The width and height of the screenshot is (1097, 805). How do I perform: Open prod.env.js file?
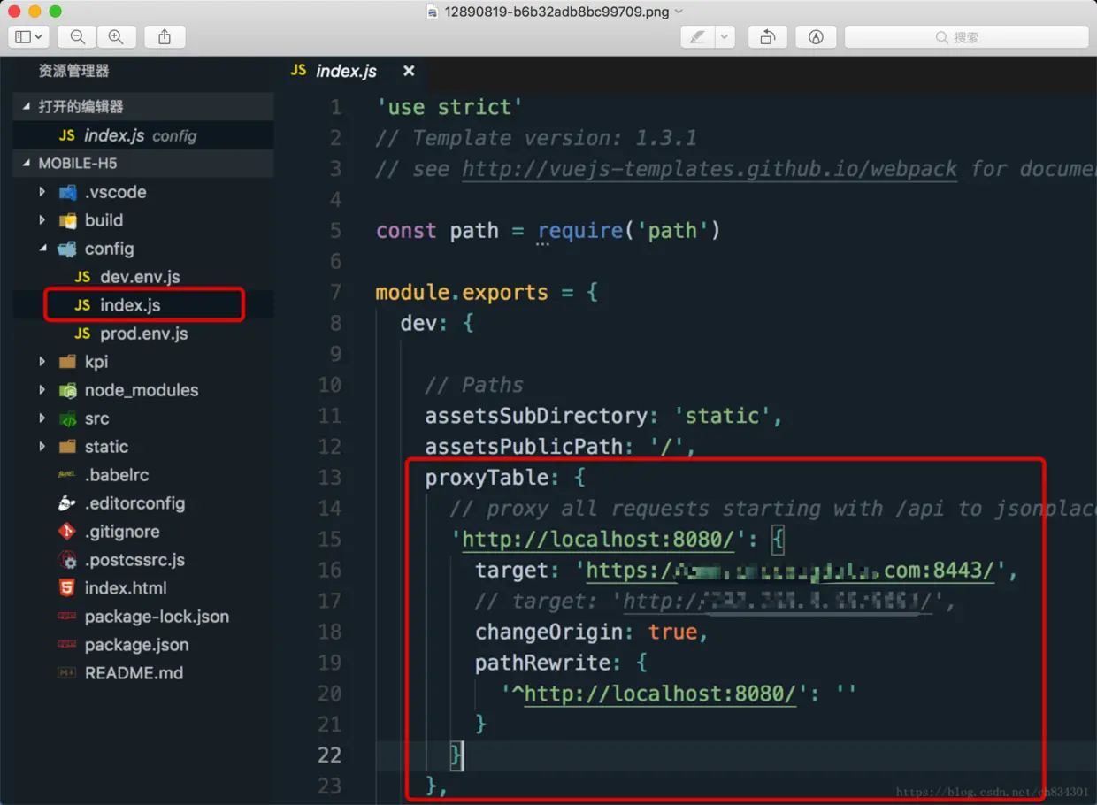[x=143, y=333]
